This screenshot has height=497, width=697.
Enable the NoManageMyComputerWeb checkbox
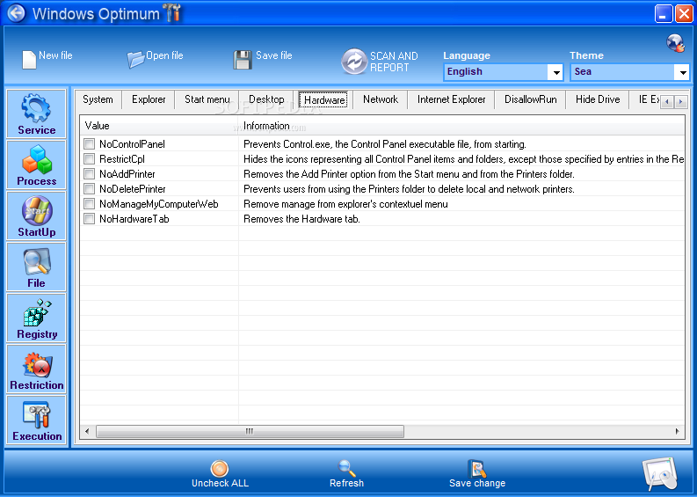[x=90, y=204]
